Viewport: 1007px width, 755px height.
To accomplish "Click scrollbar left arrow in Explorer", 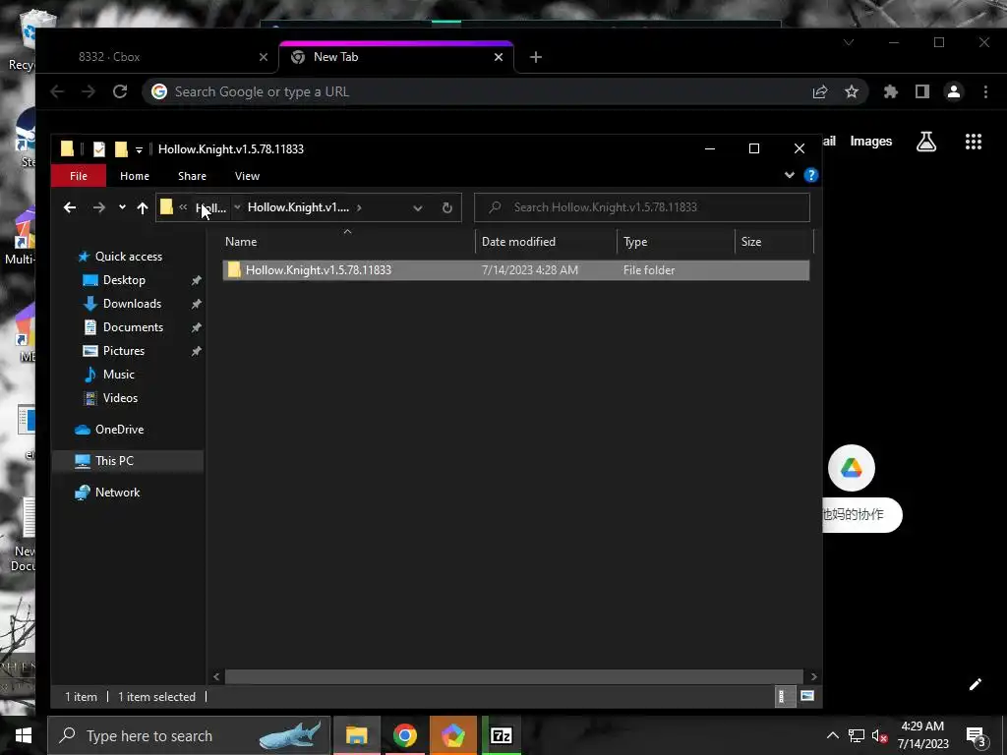I will (216, 676).
